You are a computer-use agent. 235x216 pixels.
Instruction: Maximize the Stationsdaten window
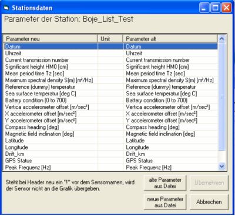pos(215,8)
